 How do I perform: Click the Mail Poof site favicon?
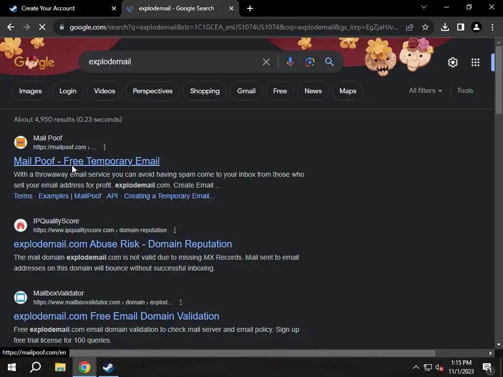pos(21,142)
